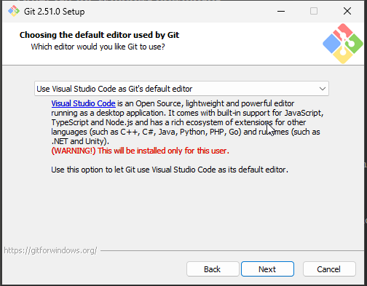Go to the previous step with Back

tap(213, 269)
